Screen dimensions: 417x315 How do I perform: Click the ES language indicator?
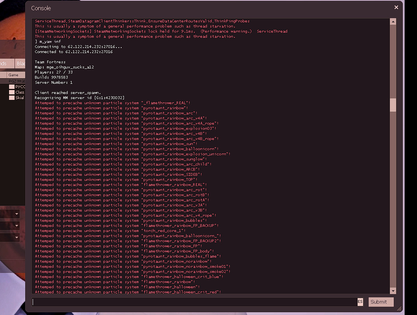point(360,302)
